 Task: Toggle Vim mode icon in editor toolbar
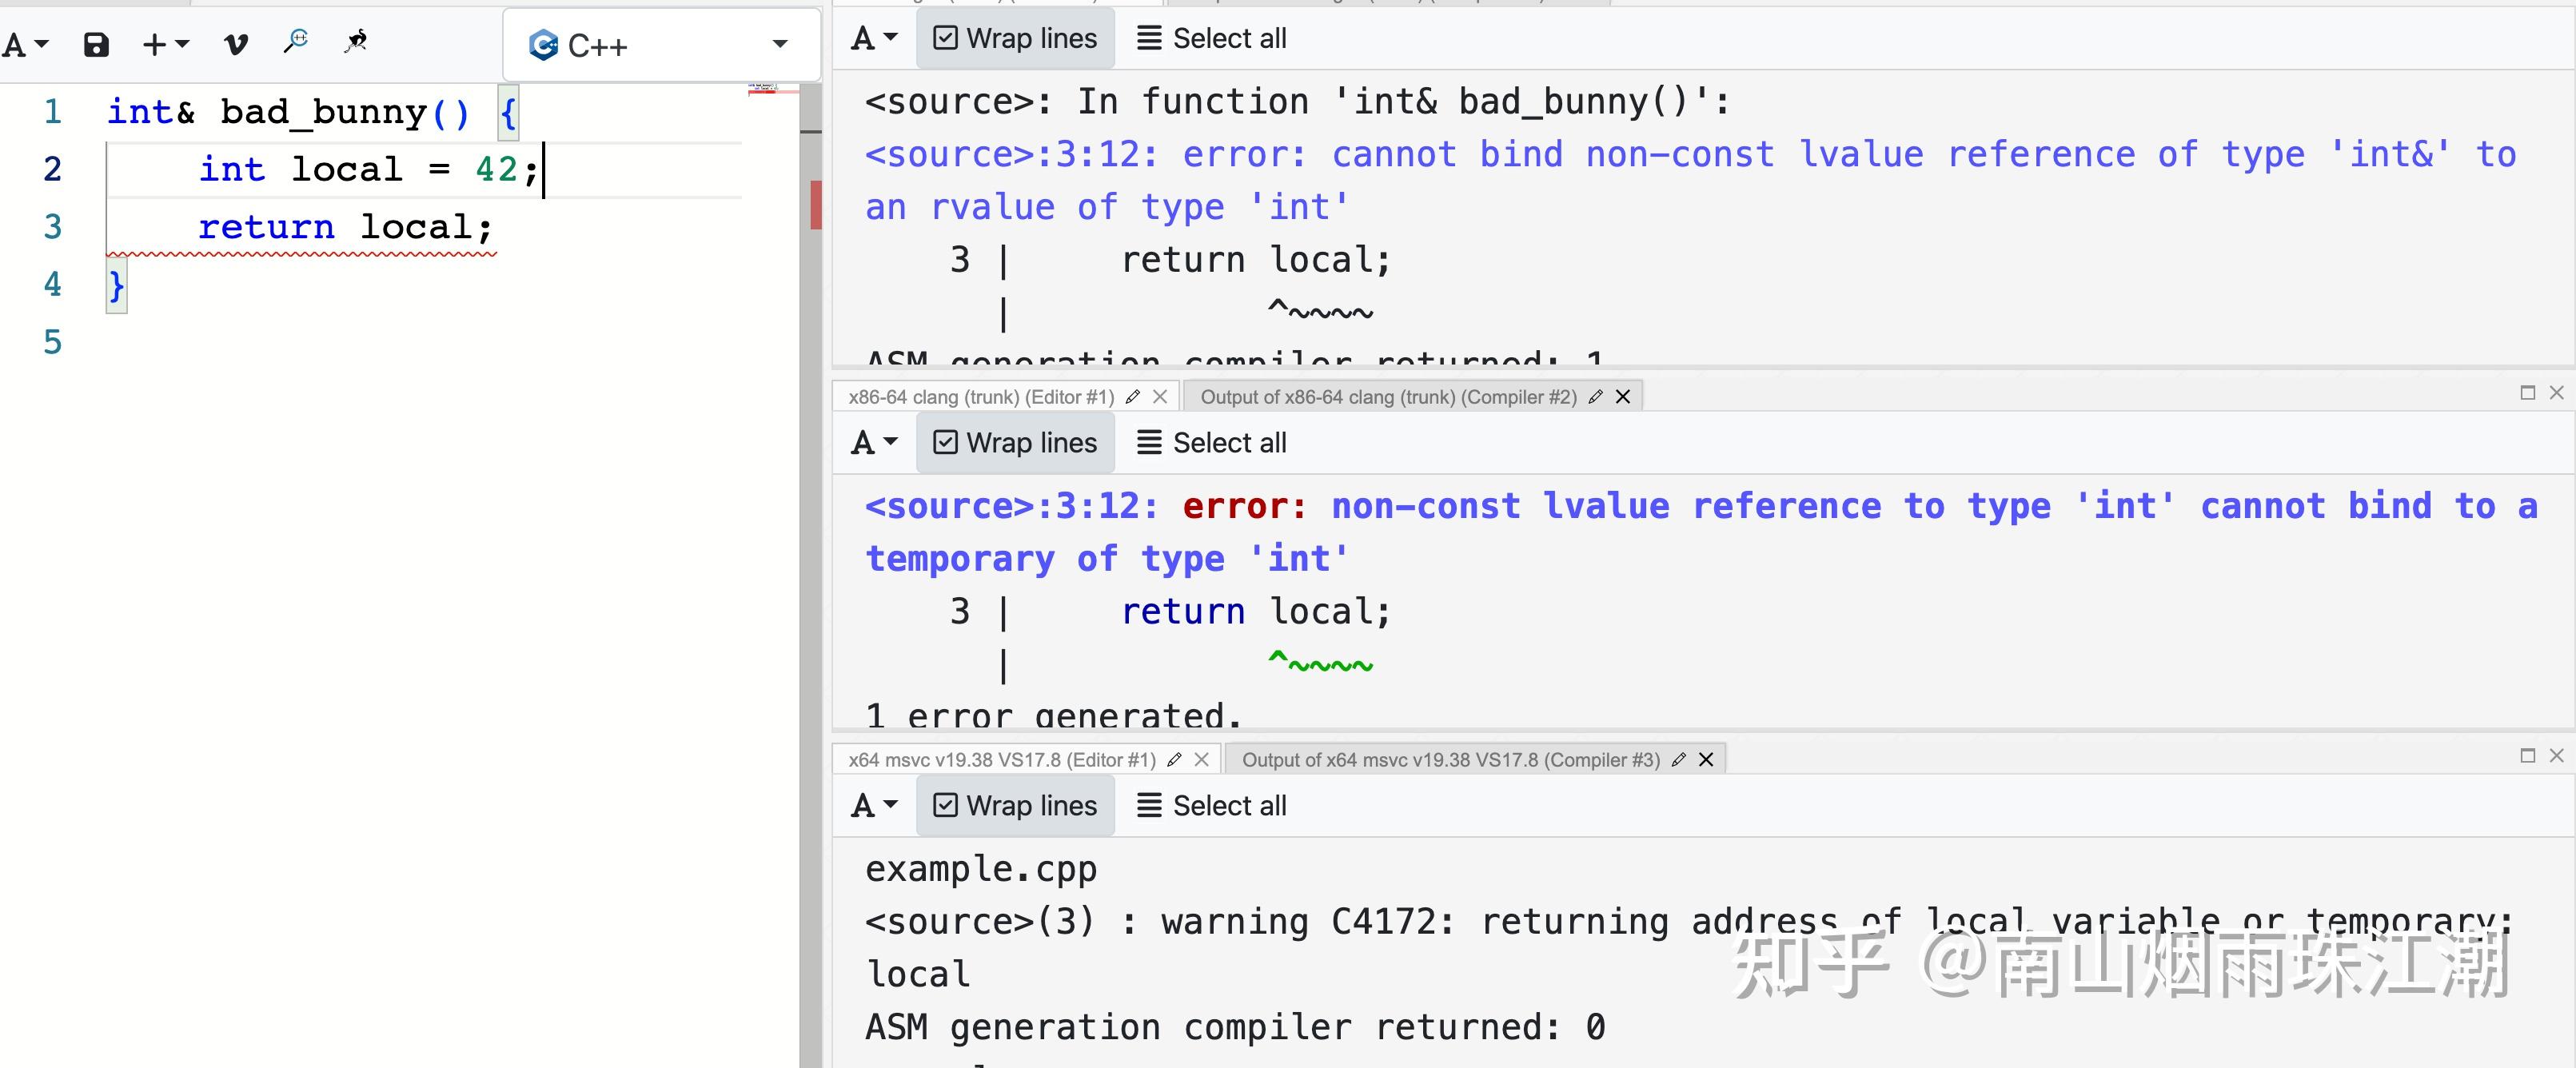pyautogui.click(x=236, y=44)
